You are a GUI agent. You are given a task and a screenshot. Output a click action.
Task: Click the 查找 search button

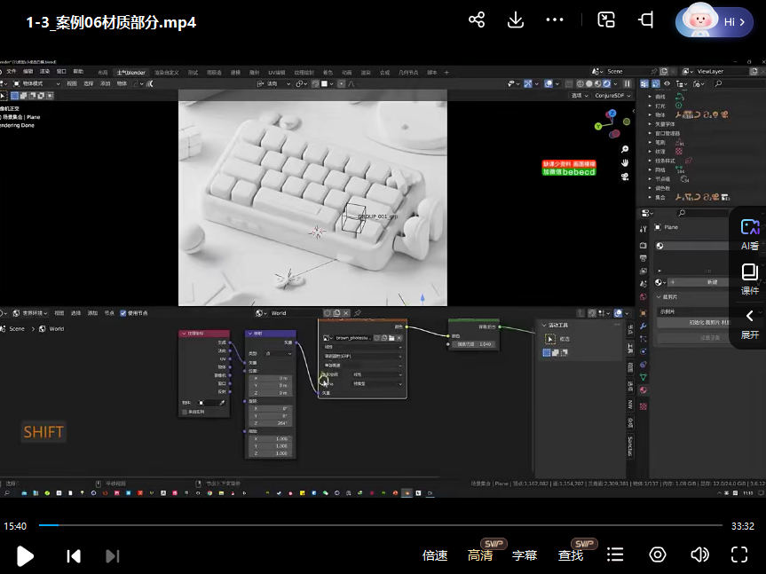[571, 555]
